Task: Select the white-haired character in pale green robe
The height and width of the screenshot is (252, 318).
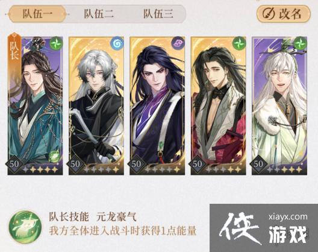Action: 279,106
